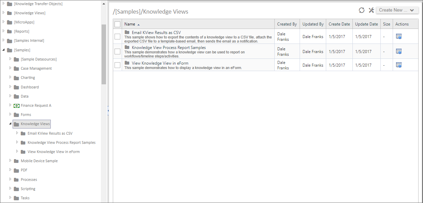Select the Data folder in tree

[25, 96]
